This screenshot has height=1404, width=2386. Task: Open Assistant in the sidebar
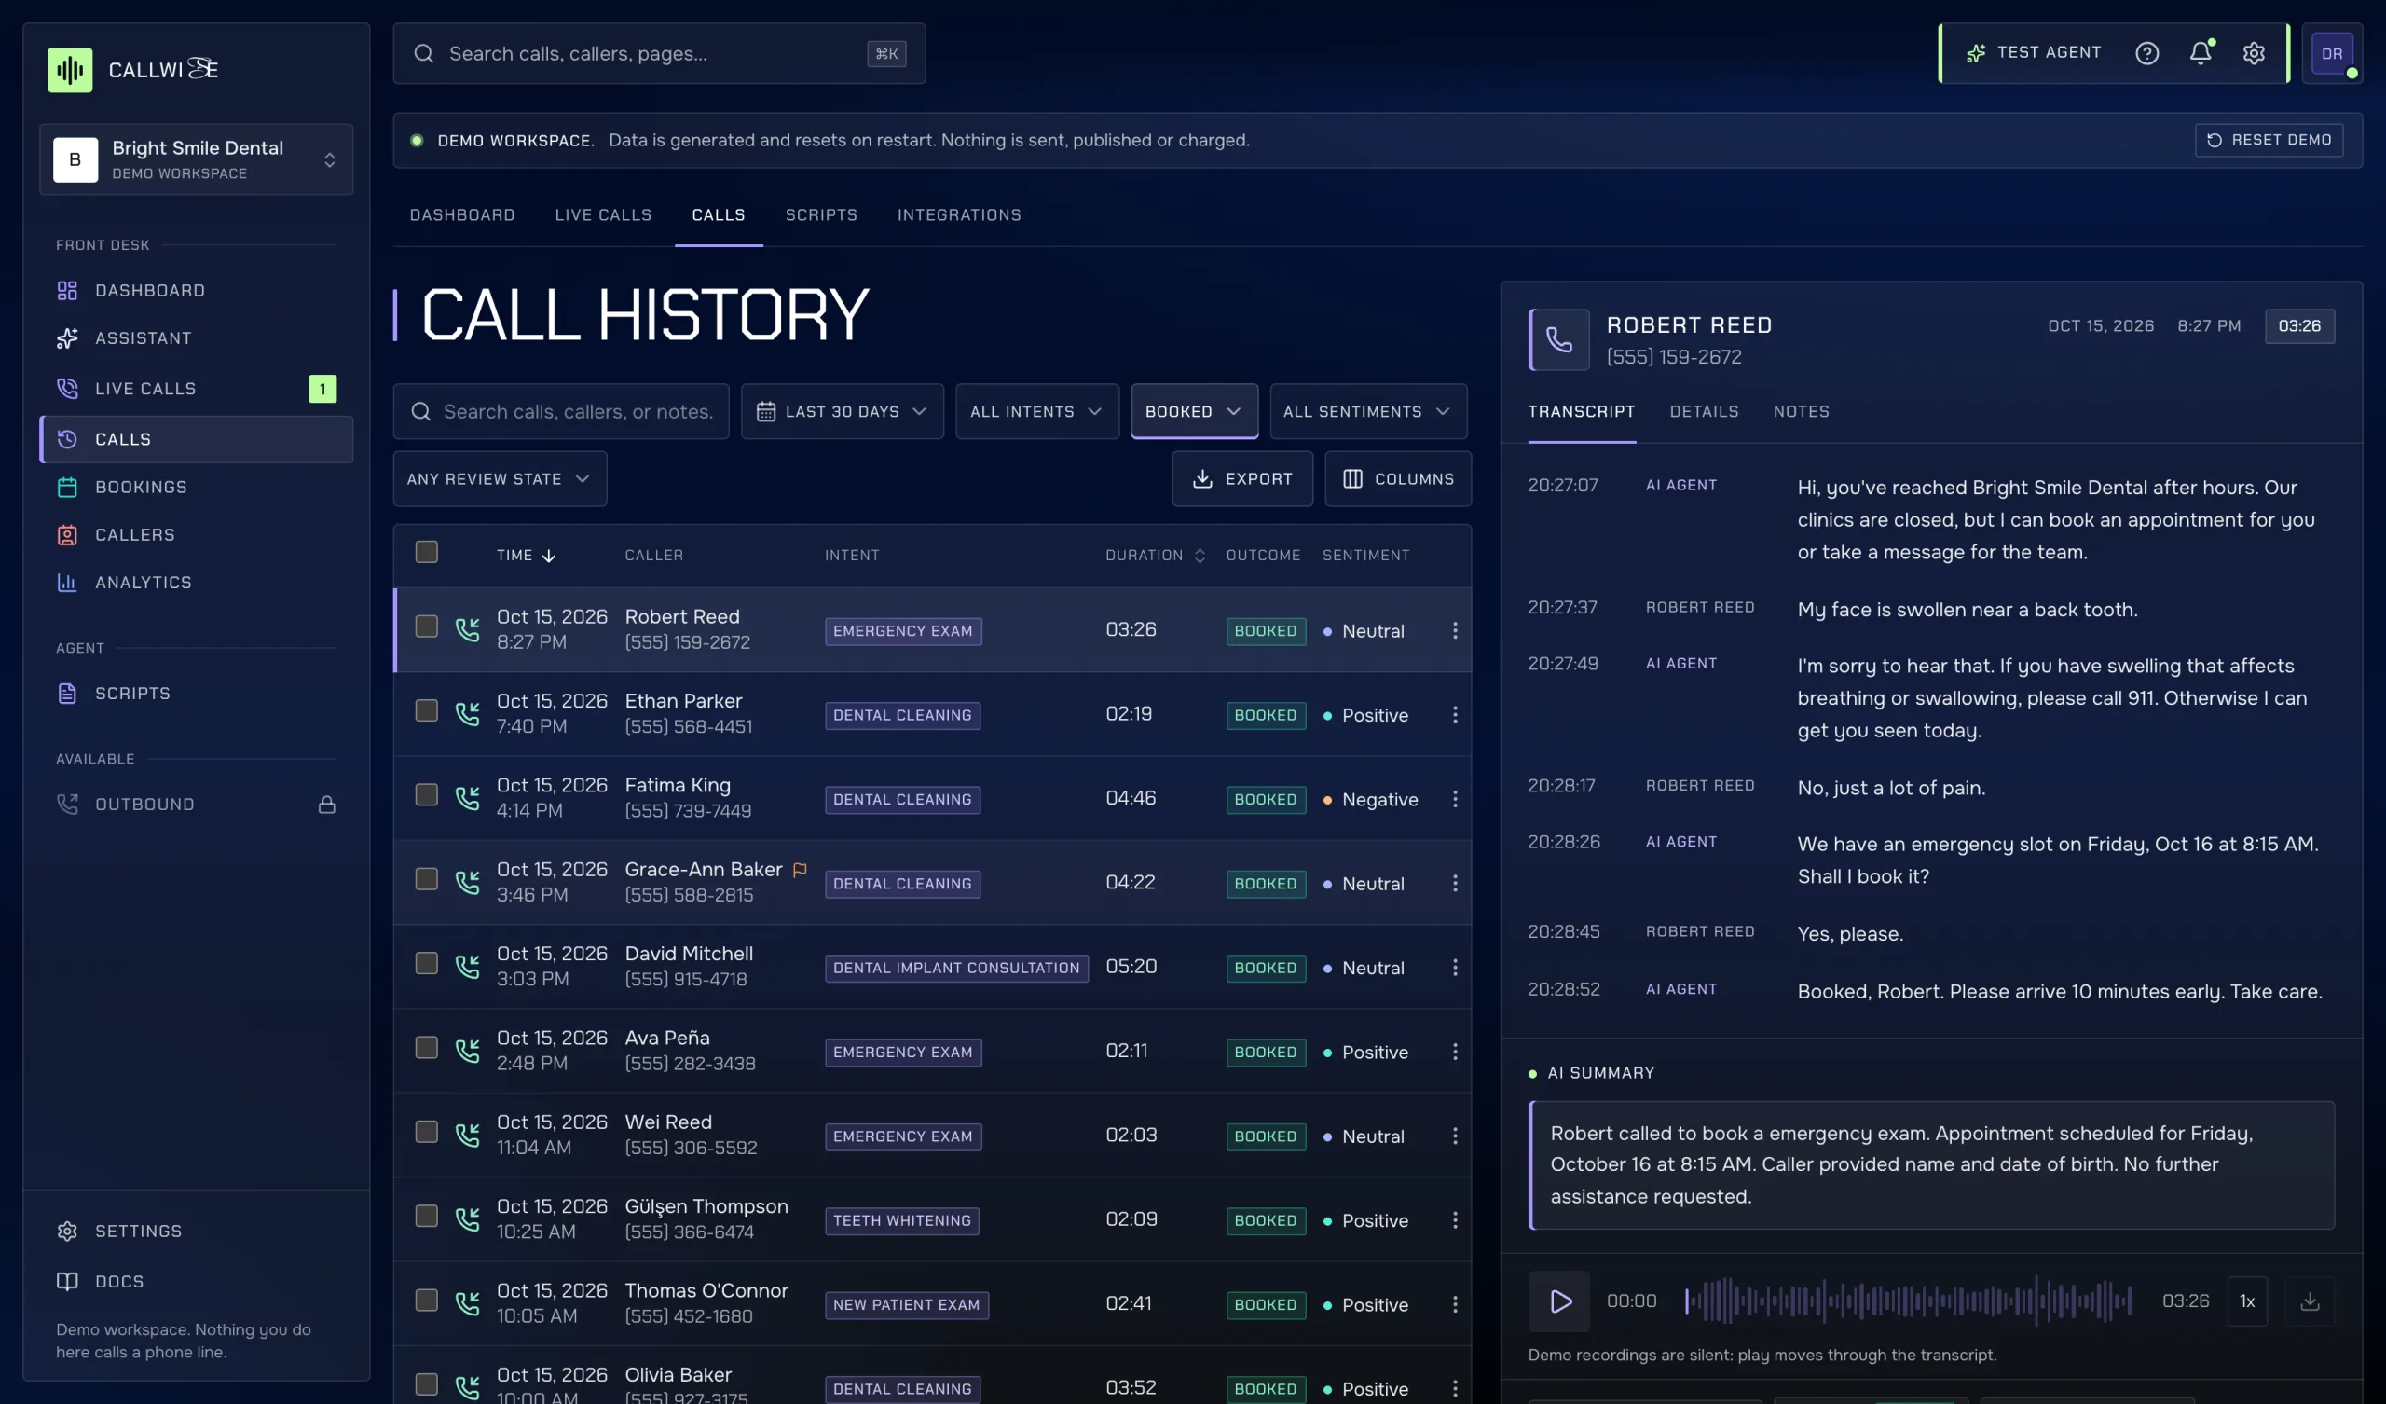coord(196,338)
